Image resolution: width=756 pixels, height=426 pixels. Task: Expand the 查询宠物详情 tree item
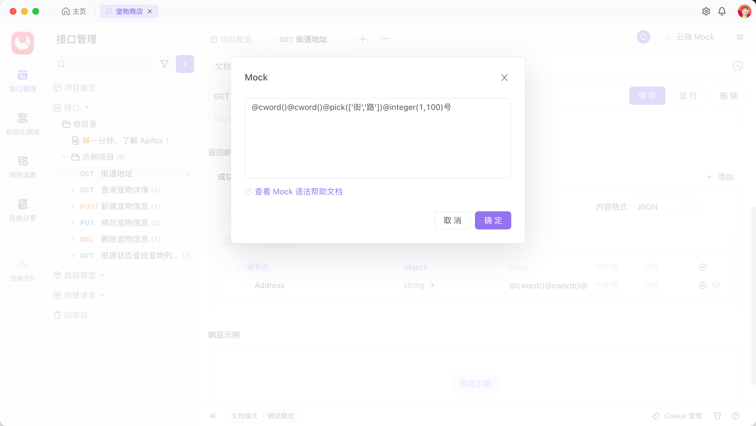(73, 190)
